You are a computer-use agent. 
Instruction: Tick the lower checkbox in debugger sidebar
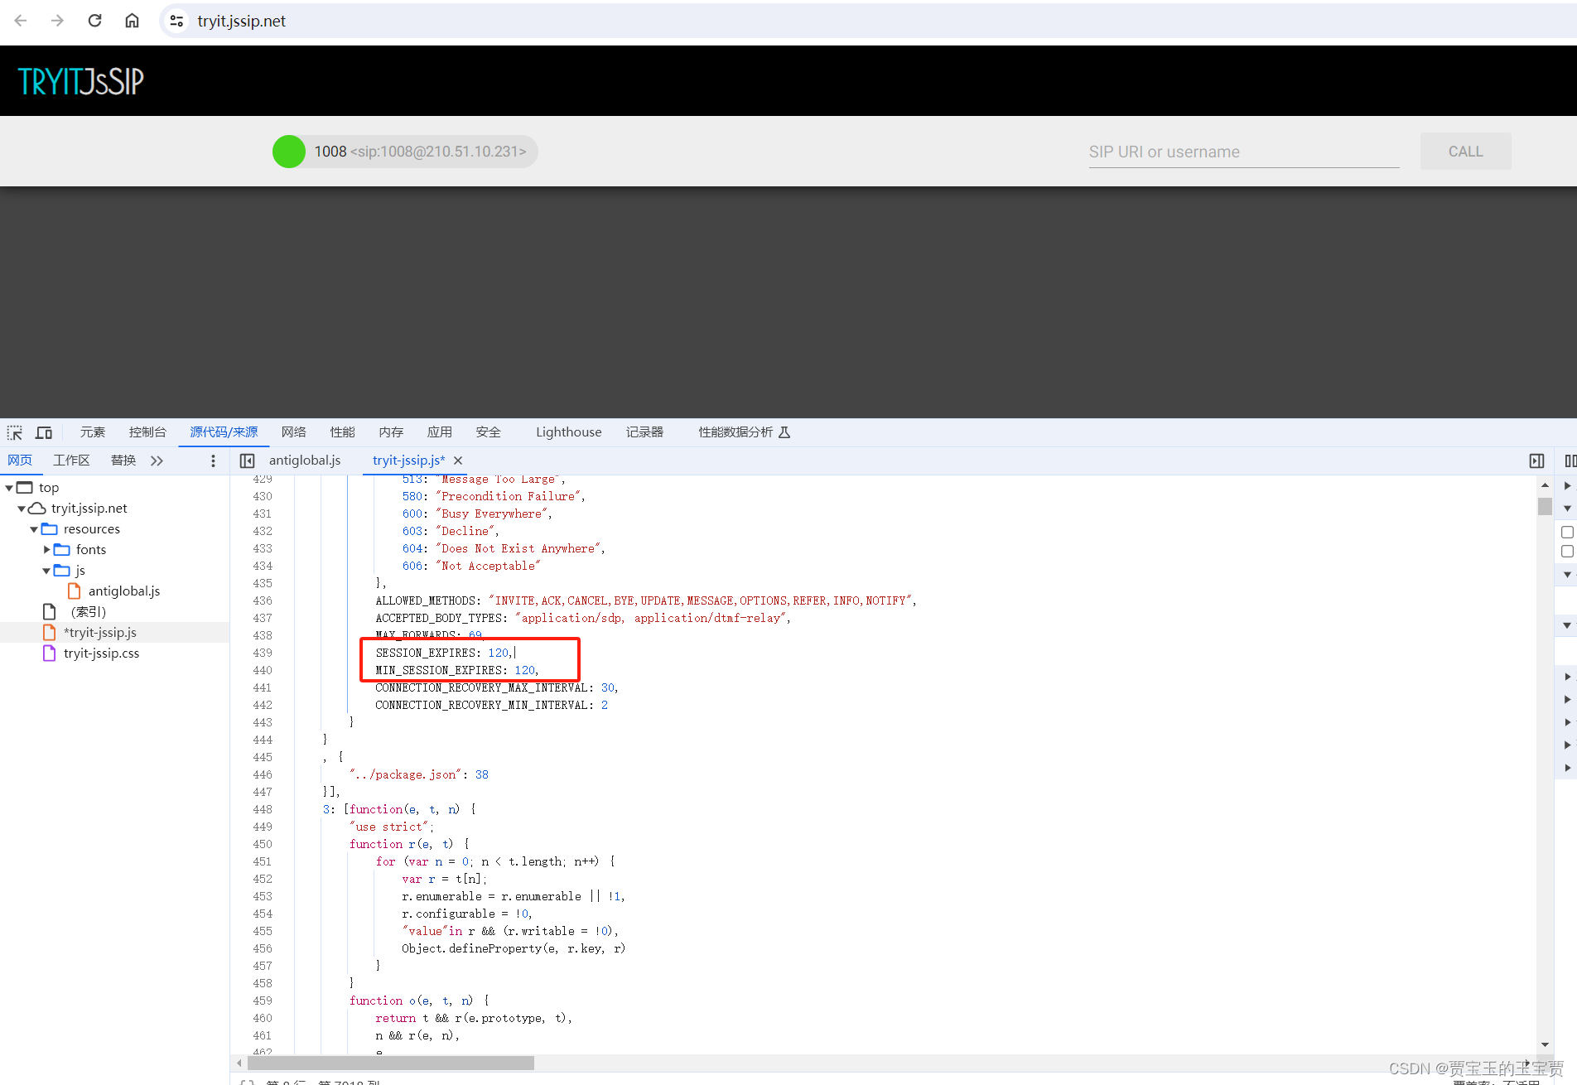click(1567, 551)
